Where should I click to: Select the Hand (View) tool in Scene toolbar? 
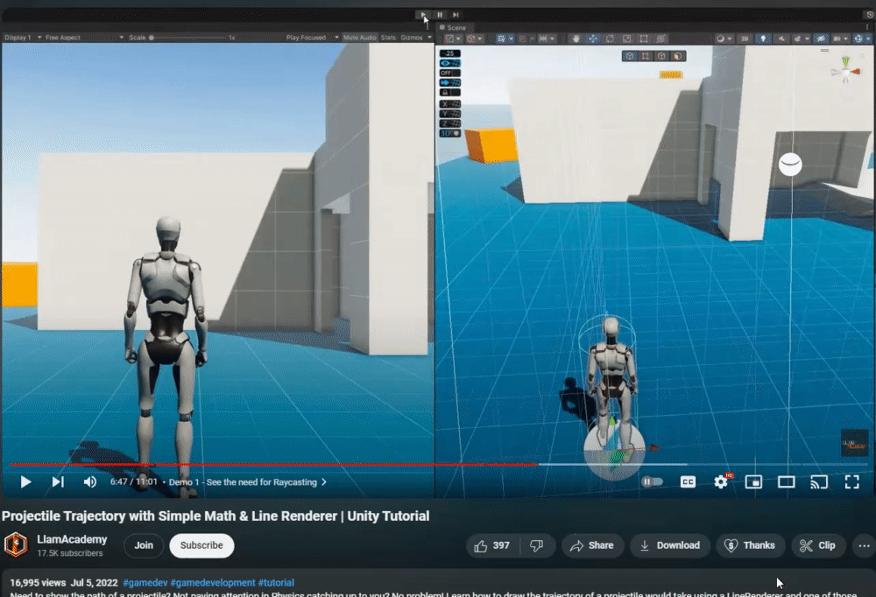[576, 39]
